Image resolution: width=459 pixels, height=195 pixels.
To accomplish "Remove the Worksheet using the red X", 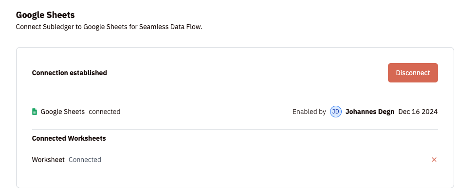I will point(434,160).
